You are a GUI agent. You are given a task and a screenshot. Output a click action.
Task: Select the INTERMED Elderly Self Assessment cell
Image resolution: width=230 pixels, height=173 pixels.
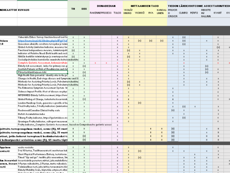42,95
